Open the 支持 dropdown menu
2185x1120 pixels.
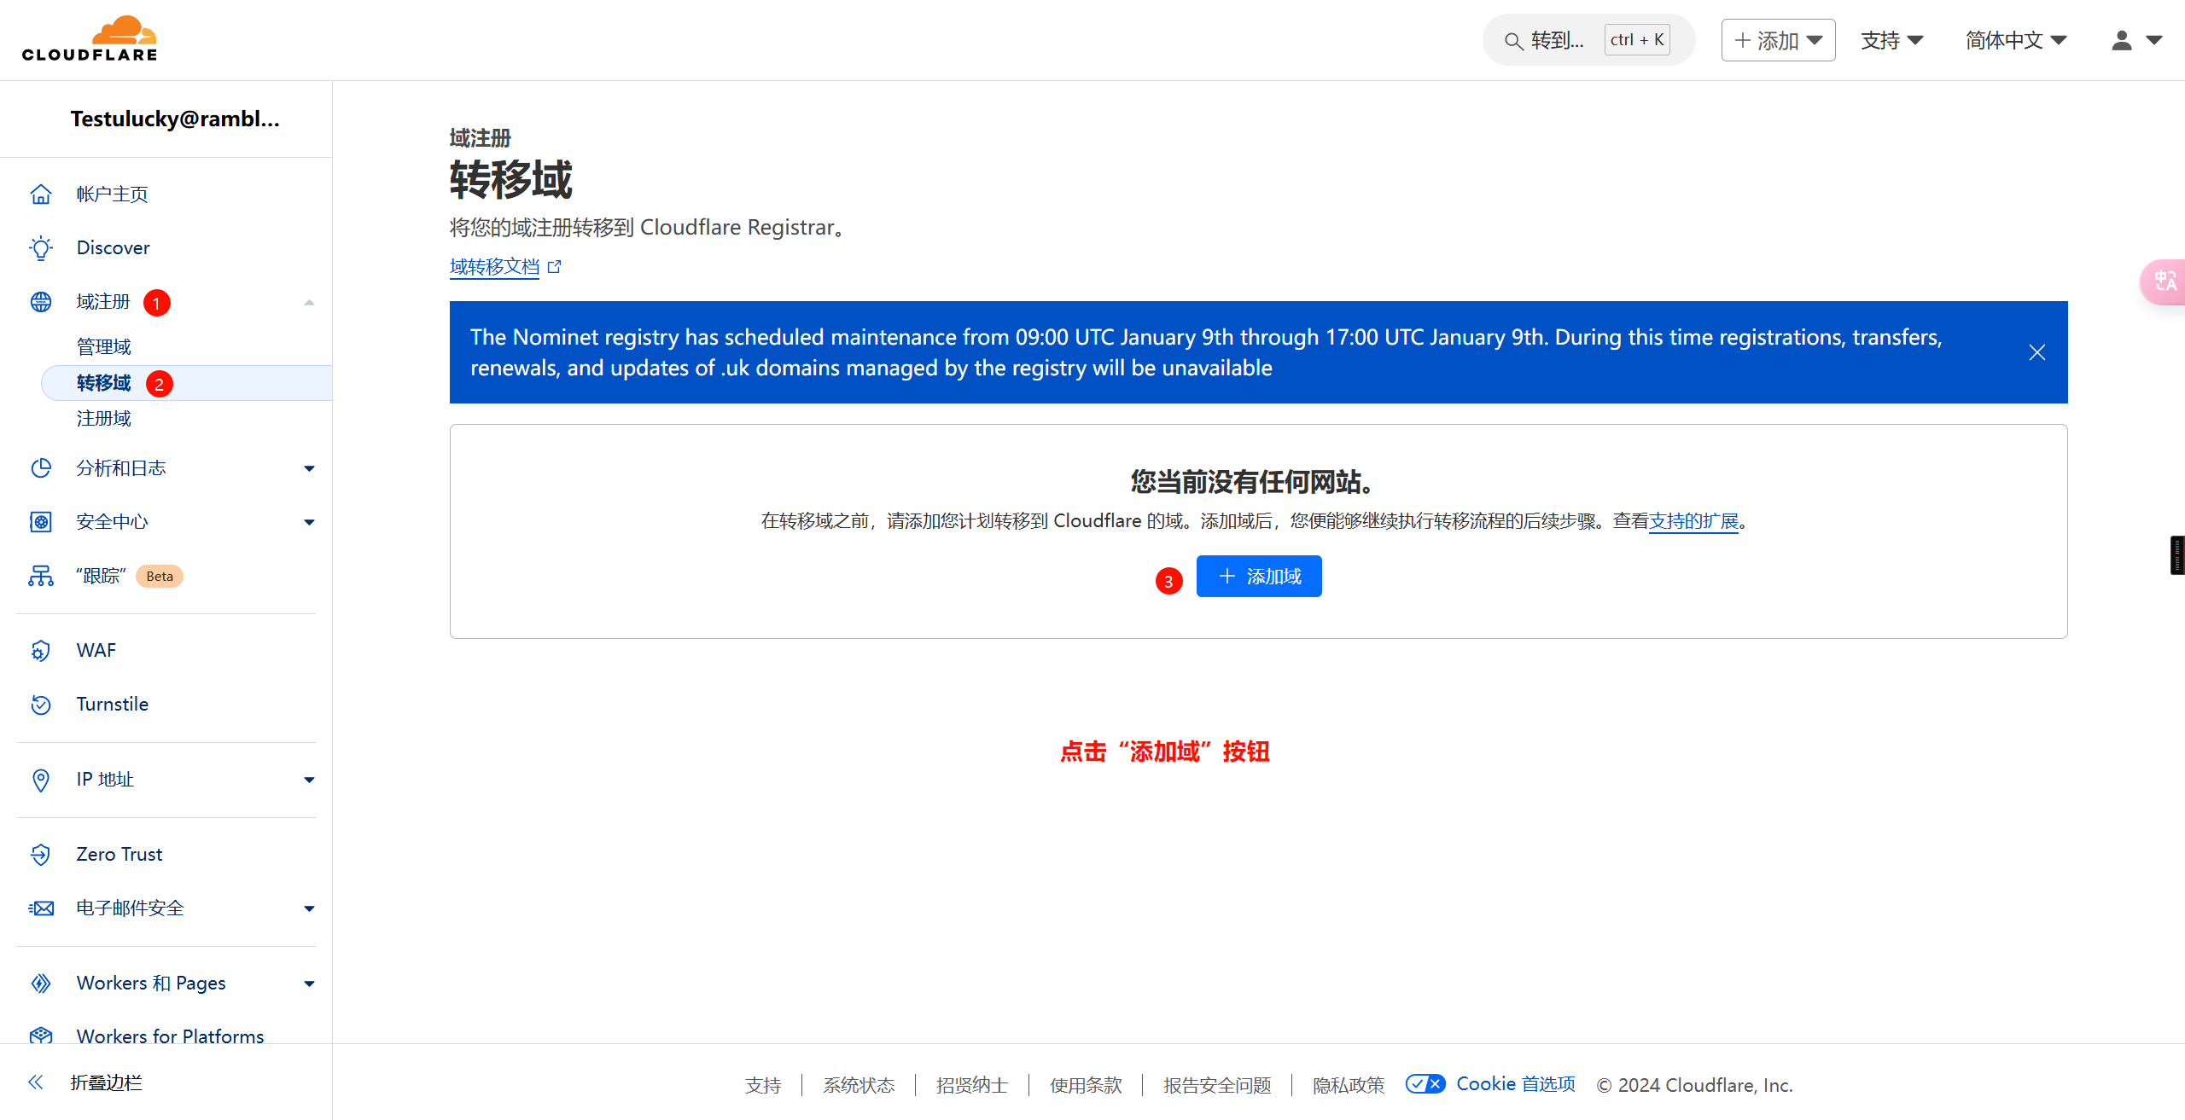click(x=1891, y=40)
